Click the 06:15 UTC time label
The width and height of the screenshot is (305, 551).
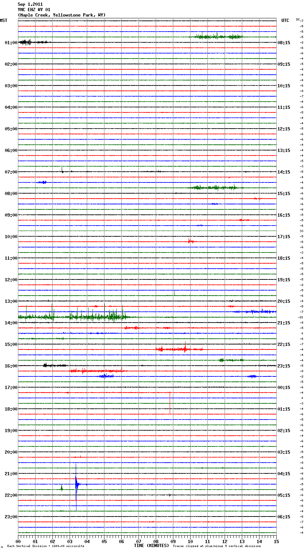click(x=284, y=517)
